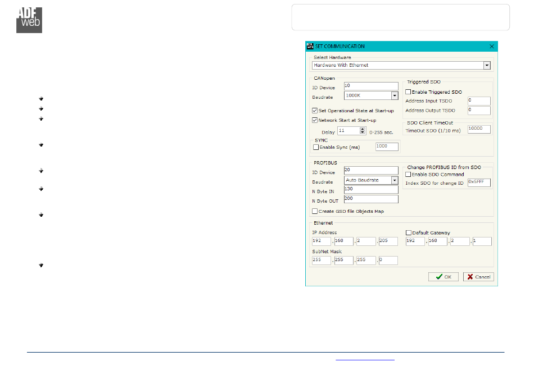Screen dimensions: 534x370
Task: Close the SET COMMUNICATION dialog
Action: point(492,46)
